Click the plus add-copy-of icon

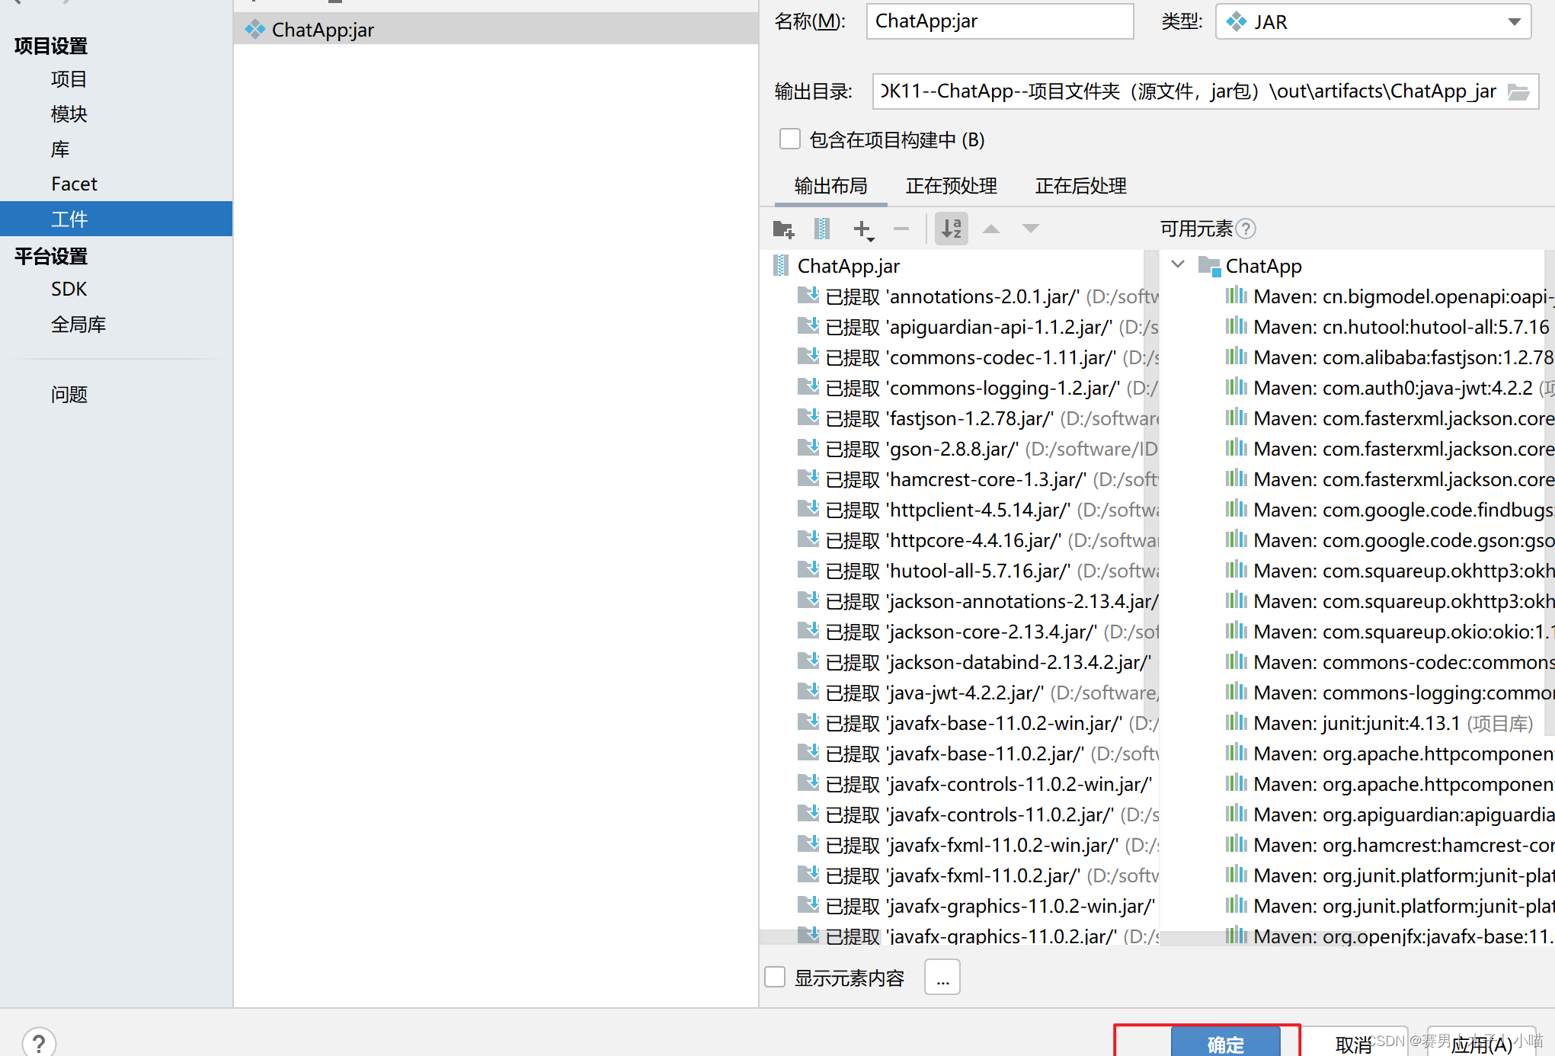[x=862, y=229]
